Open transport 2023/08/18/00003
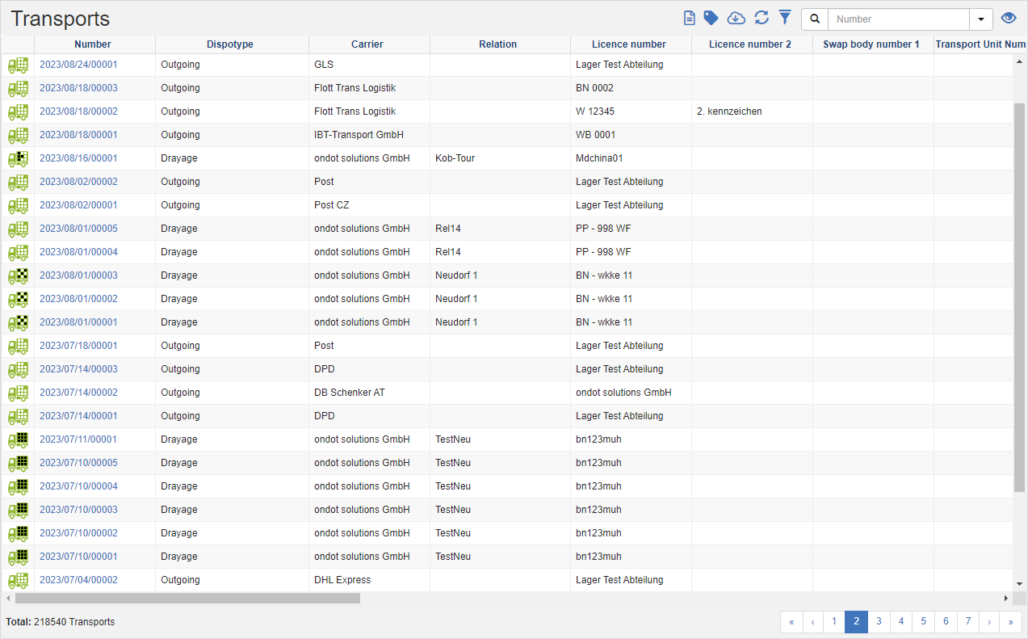This screenshot has width=1028, height=639. (x=78, y=87)
